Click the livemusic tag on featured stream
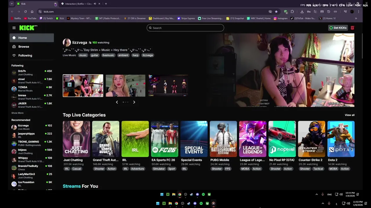The width and height of the screenshot is (371, 208). (108, 55)
